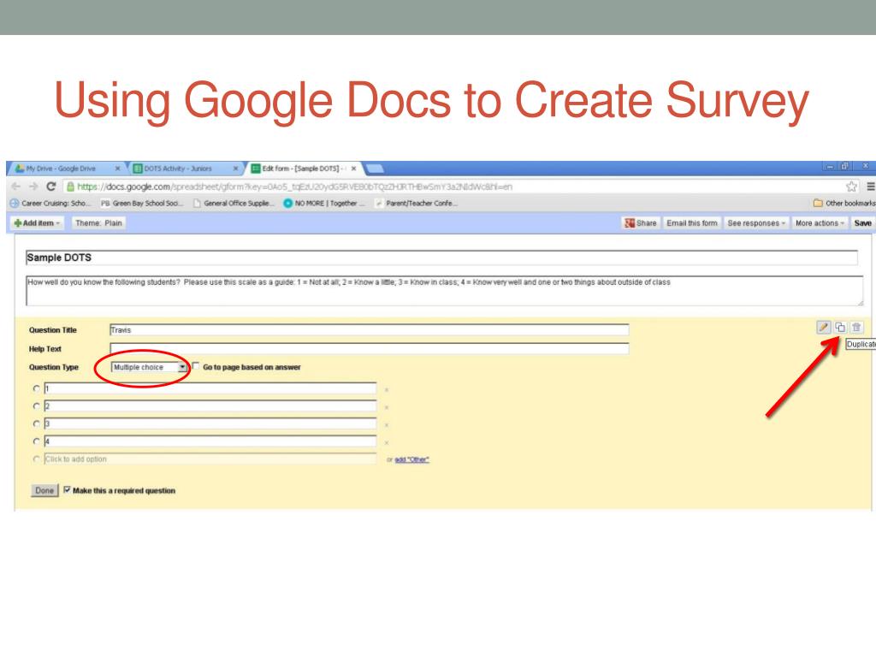The image size is (876, 657).
Task: Click the add "Other" link
Action: [x=411, y=459]
